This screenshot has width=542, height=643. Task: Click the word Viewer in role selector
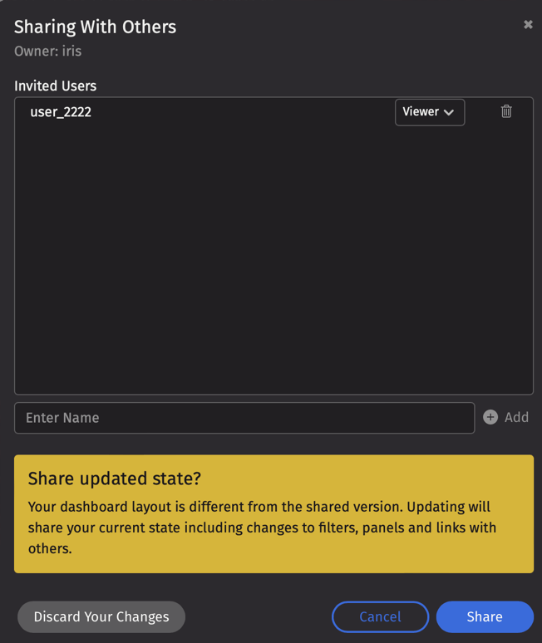pyautogui.click(x=421, y=112)
